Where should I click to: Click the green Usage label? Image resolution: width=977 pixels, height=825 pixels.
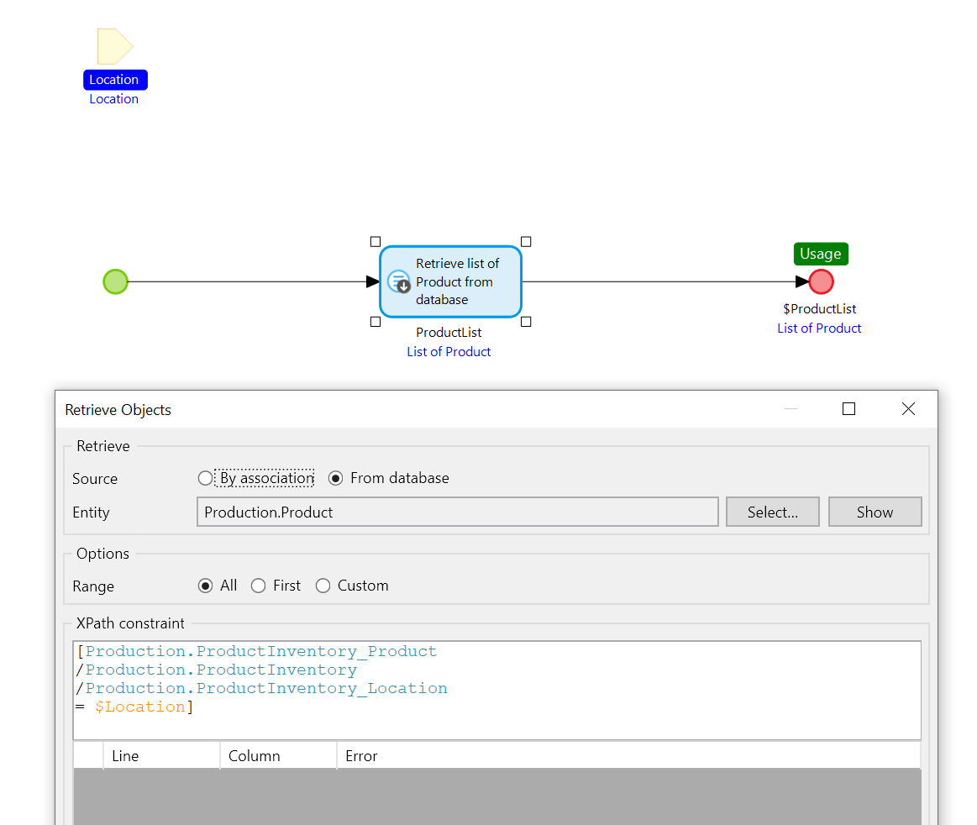[821, 254]
